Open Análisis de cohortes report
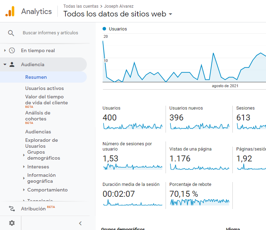 (38, 116)
